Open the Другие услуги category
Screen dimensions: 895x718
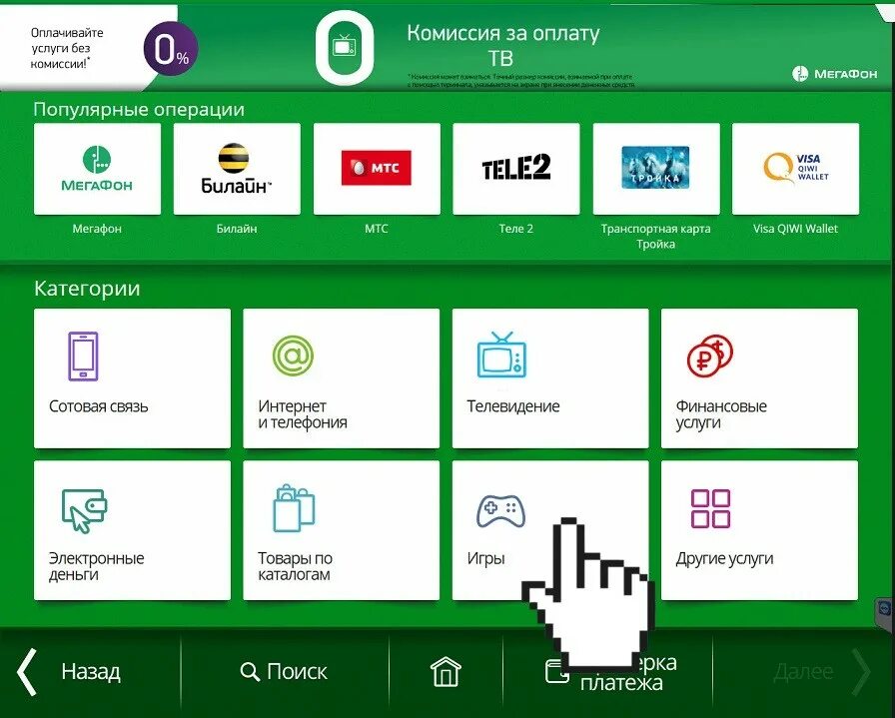759,530
